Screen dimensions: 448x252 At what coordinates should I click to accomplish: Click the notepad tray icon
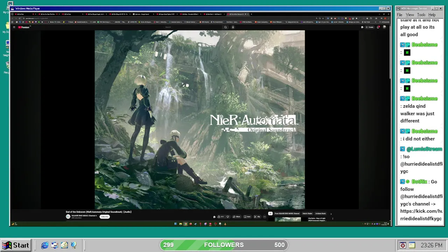point(412,245)
